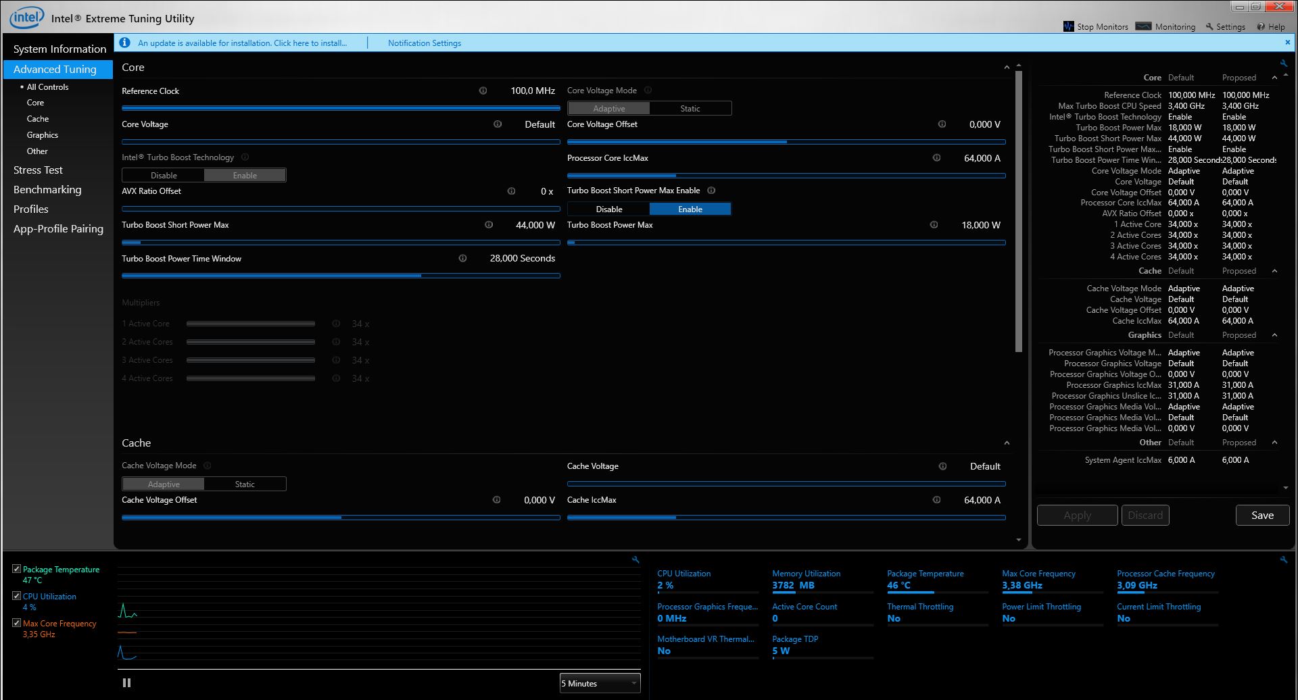Viewport: 1298px width, 700px height.
Task: Open Benchmarking section
Action: click(47, 189)
